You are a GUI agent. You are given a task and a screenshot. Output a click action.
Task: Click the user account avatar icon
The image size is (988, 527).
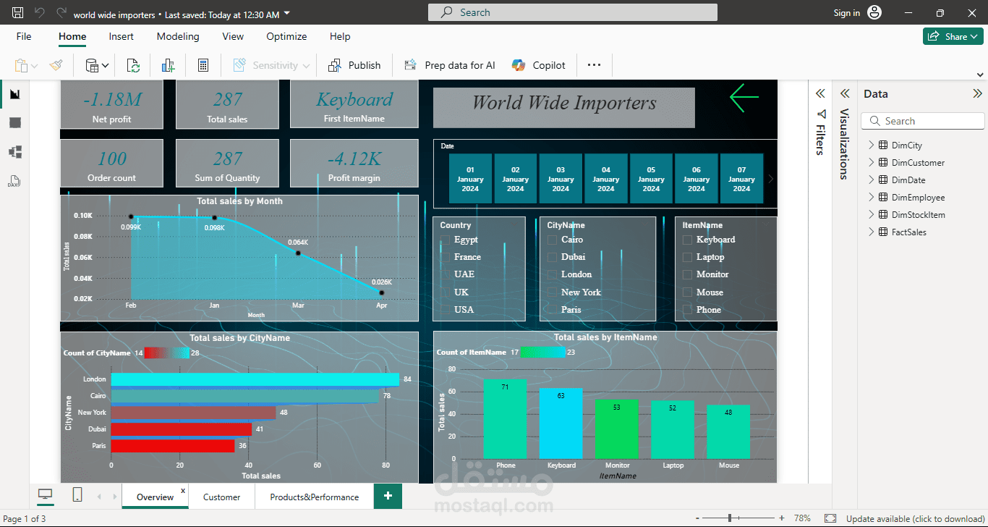pyautogui.click(x=875, y=13)
